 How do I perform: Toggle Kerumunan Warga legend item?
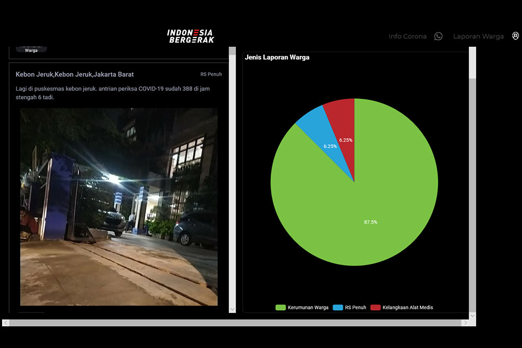(x=302, y=308)
